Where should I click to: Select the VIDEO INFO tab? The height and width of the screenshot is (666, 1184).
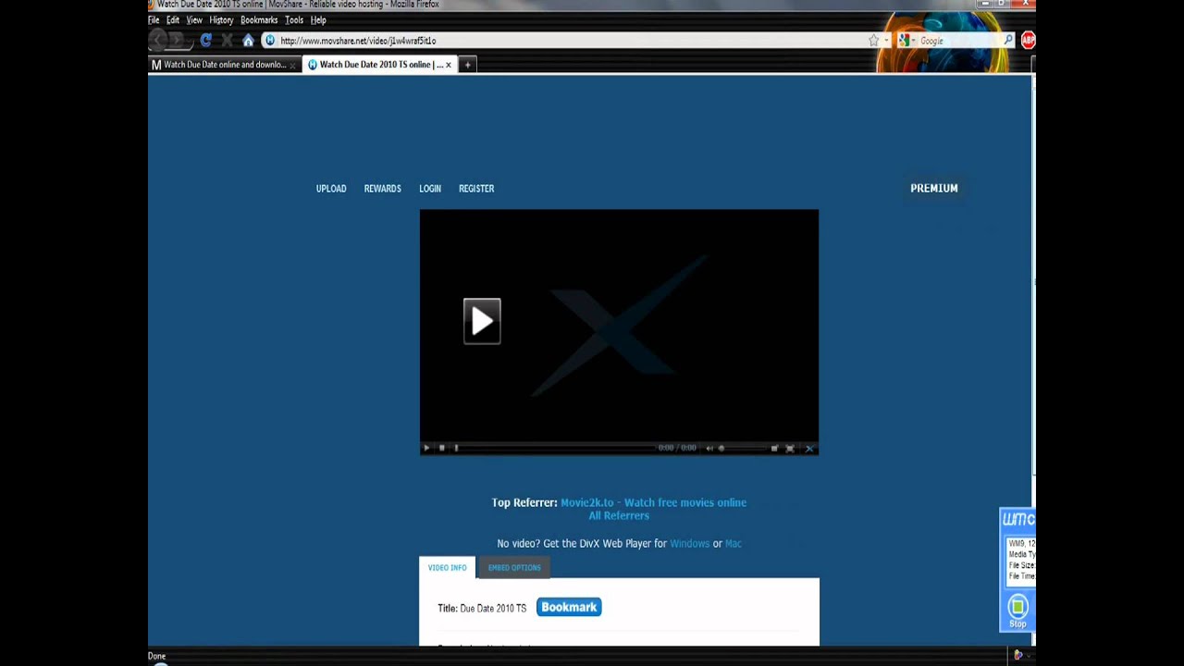(447, 568)
